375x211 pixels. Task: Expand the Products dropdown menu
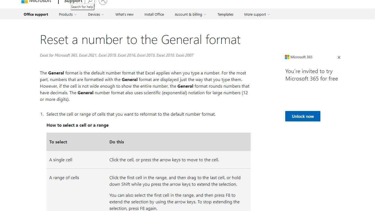tap(68, 15)
